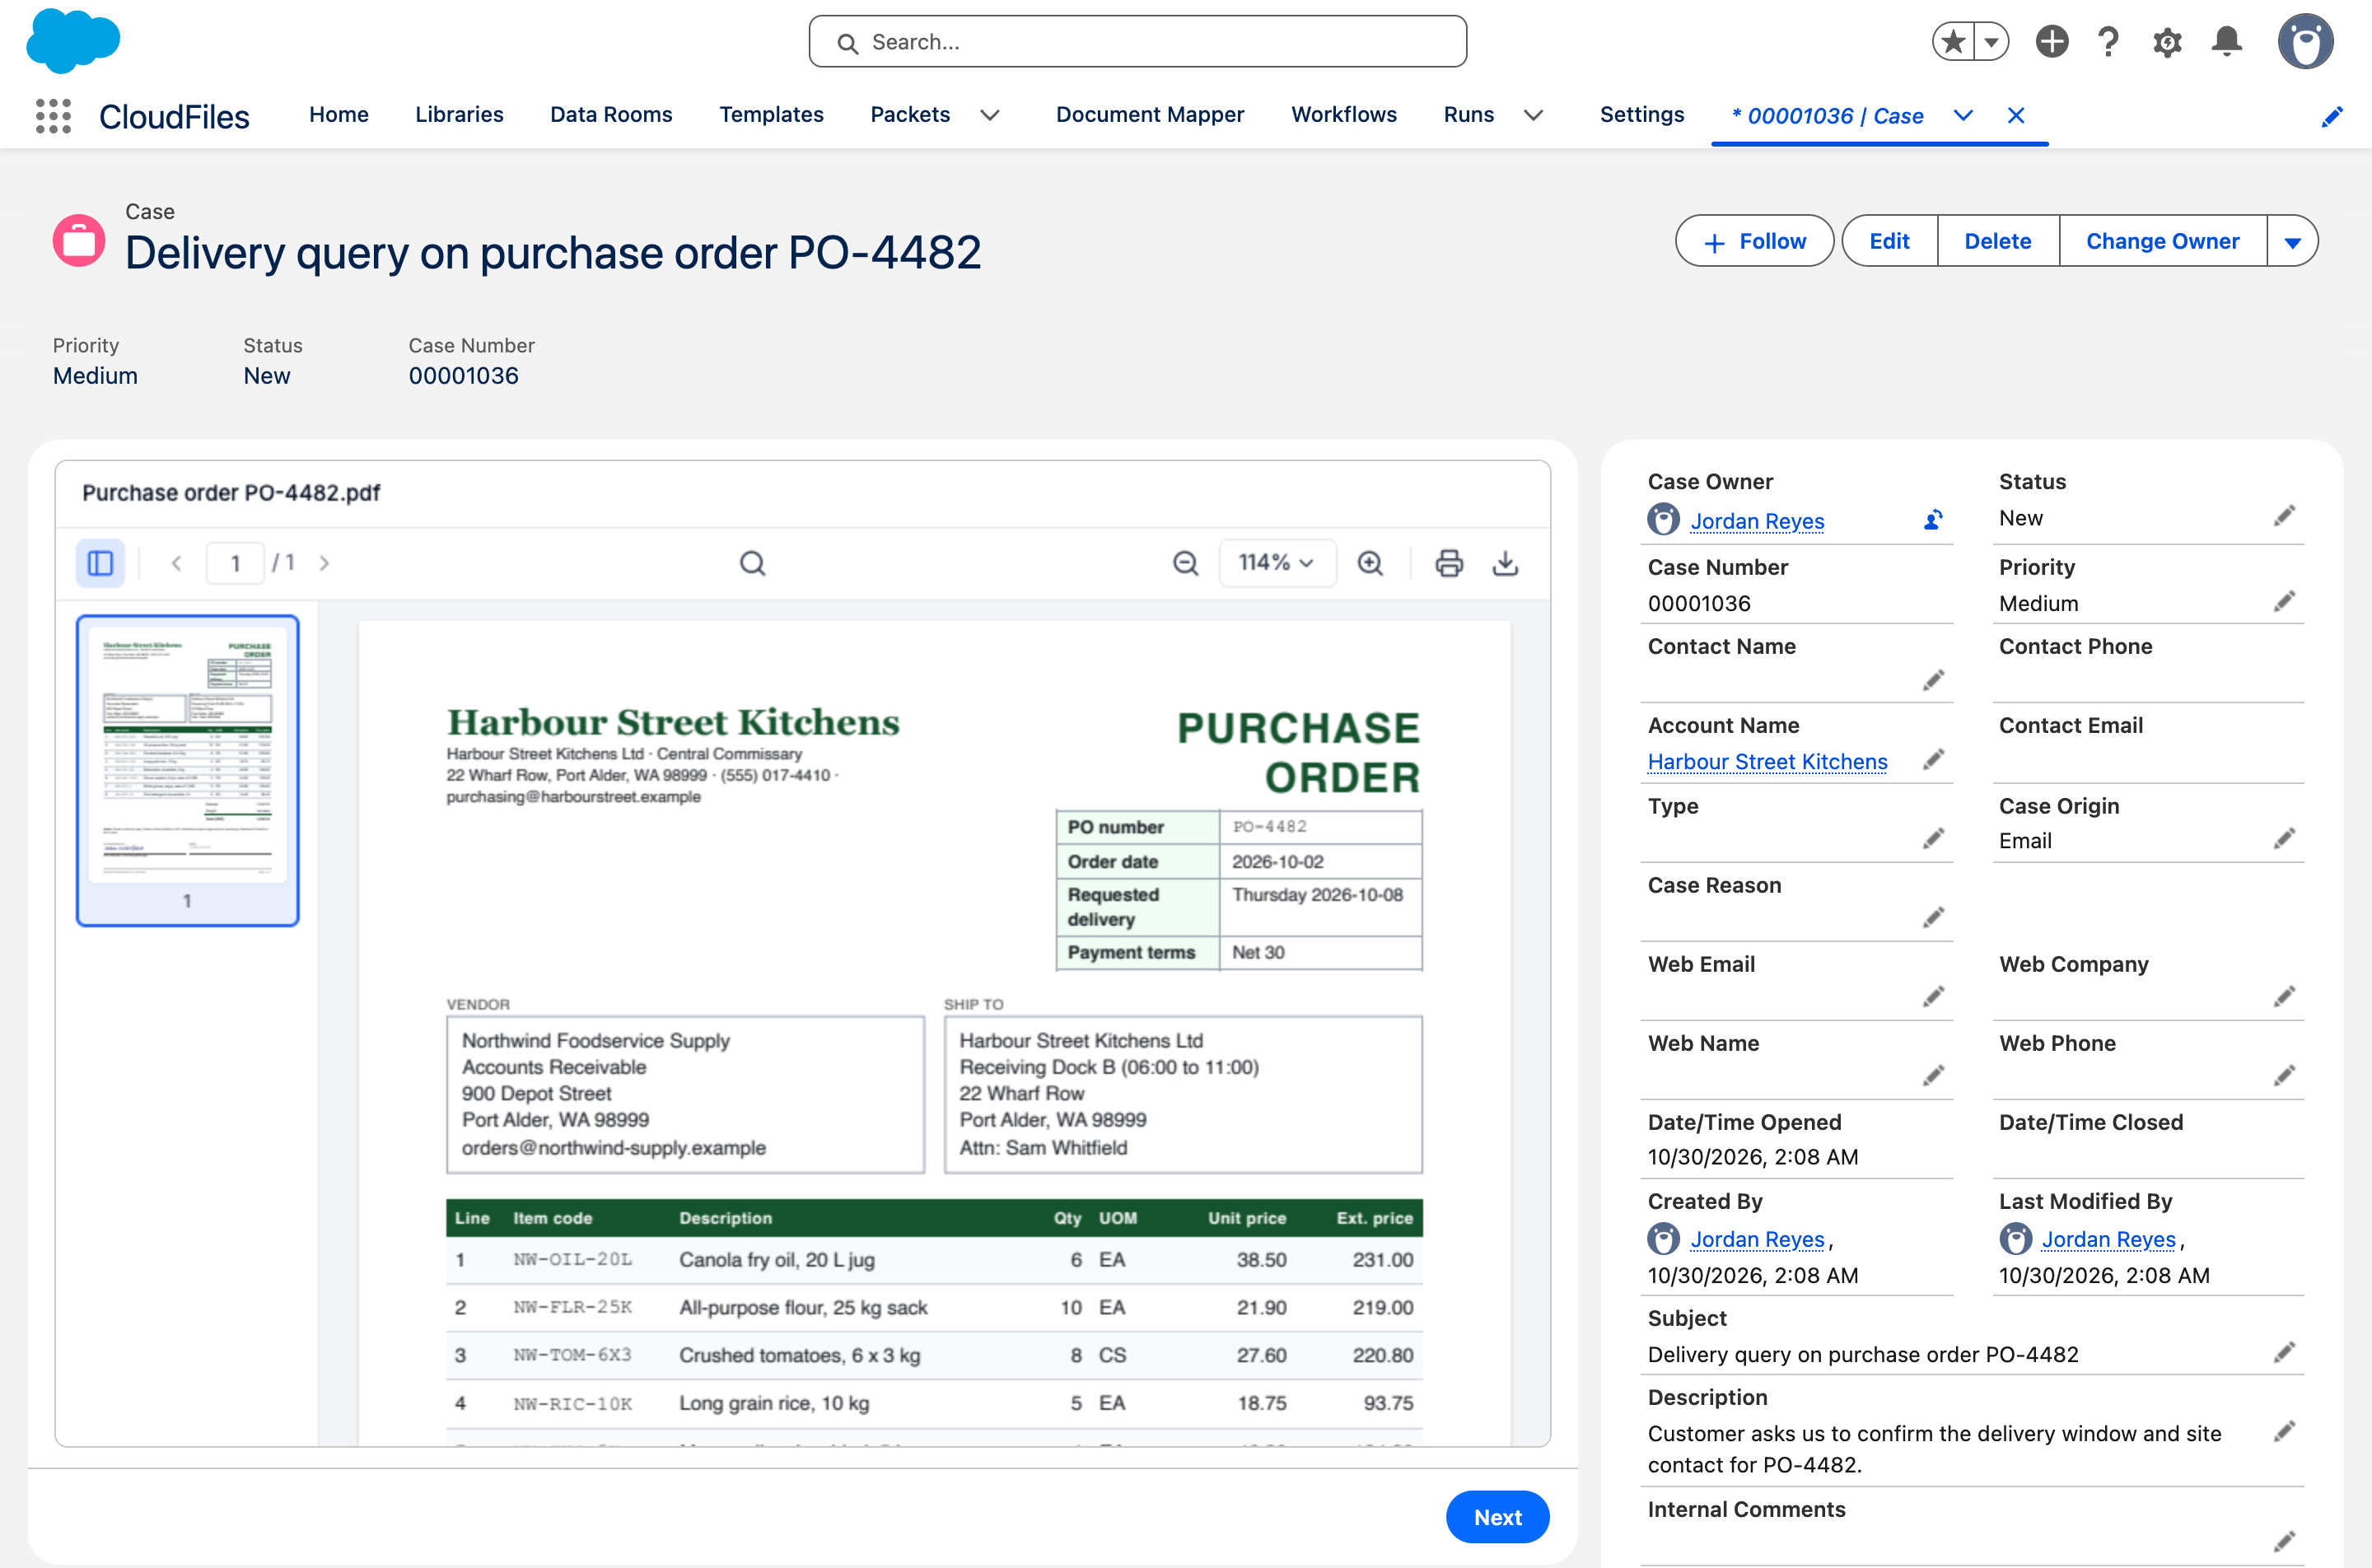Expand the Runs menu chevron
The image size is (2372, 1568).
click(x=1533, y=115)
